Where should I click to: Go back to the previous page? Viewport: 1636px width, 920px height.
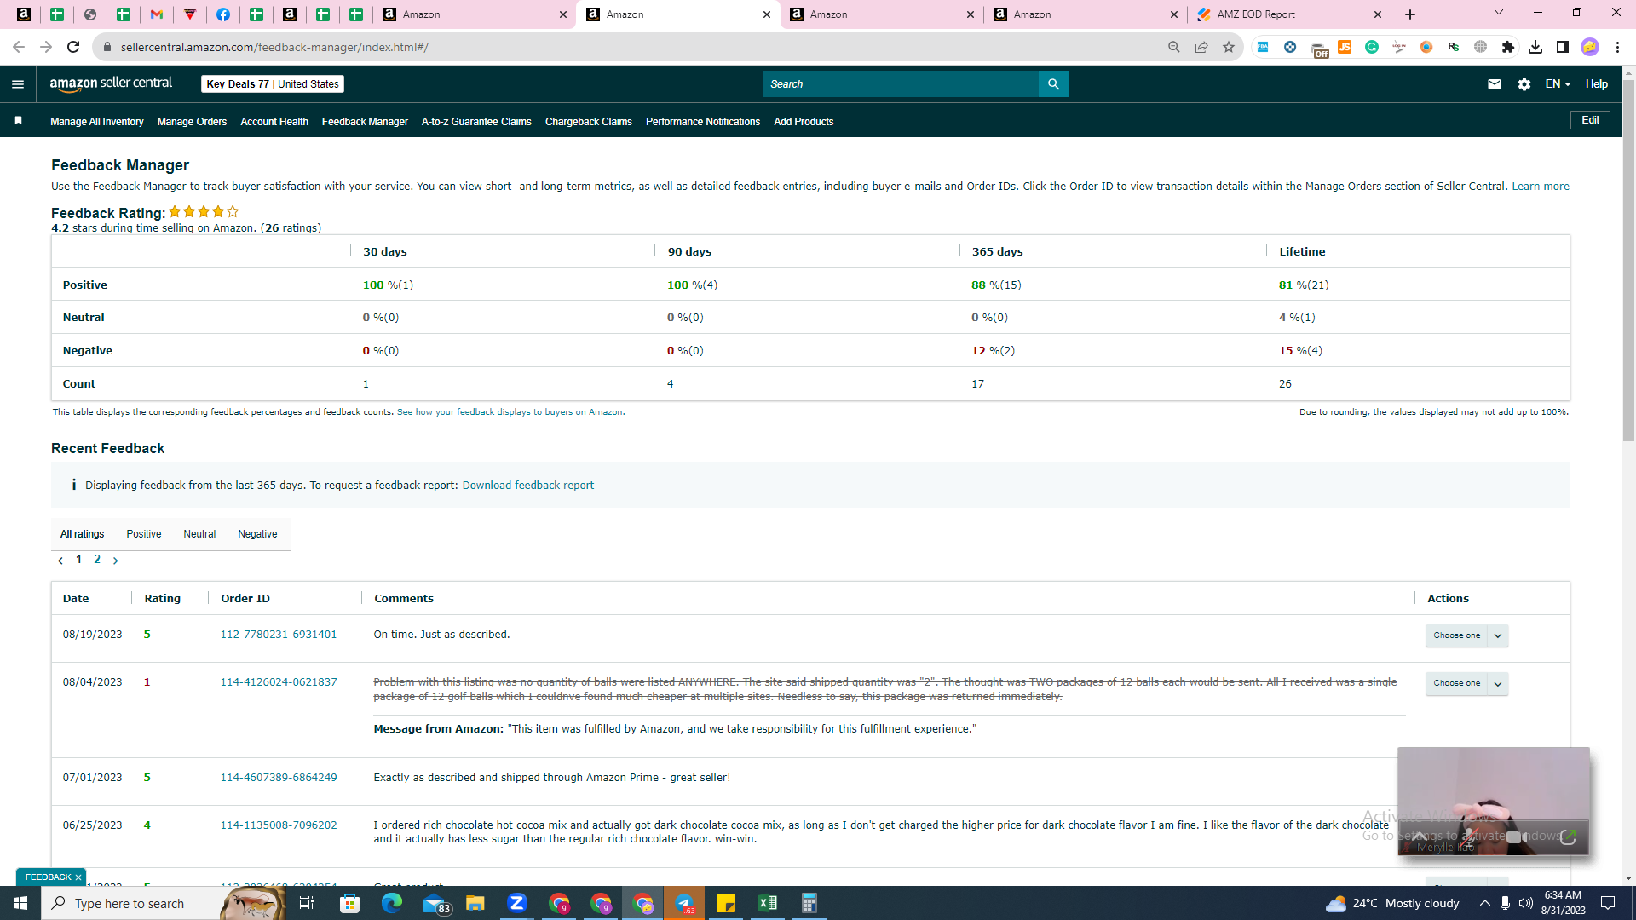(x=19, y=47)
